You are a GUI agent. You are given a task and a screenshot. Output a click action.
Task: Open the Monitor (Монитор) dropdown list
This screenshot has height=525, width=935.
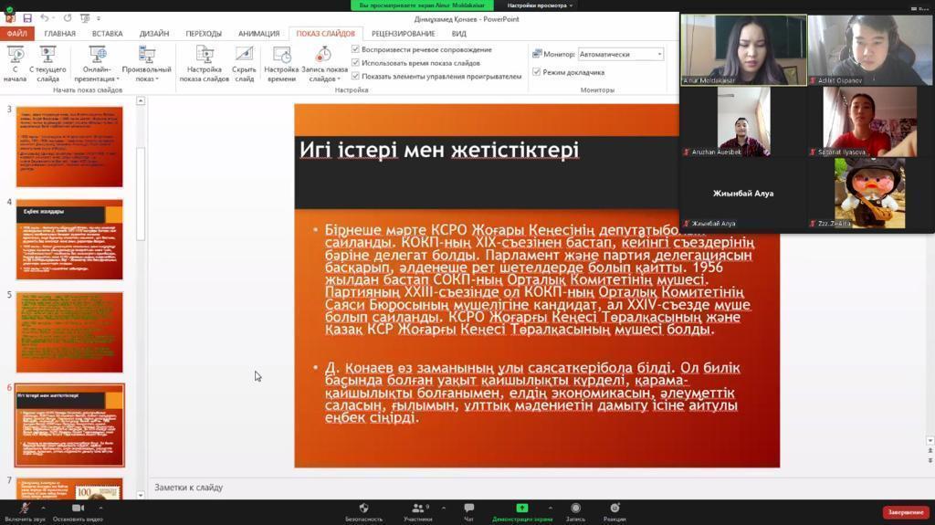coord(659,54)
